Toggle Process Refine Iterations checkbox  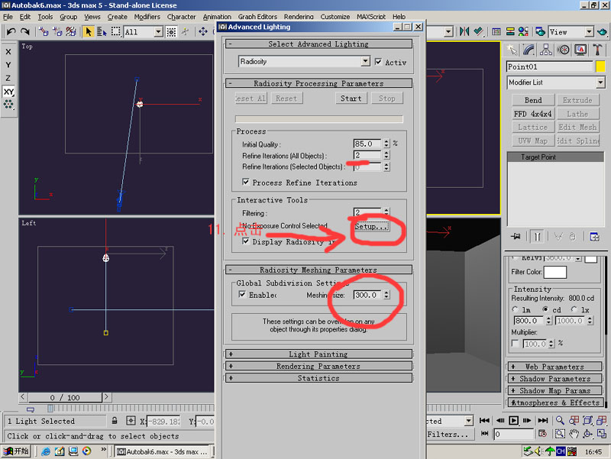(x=246, y=182)
